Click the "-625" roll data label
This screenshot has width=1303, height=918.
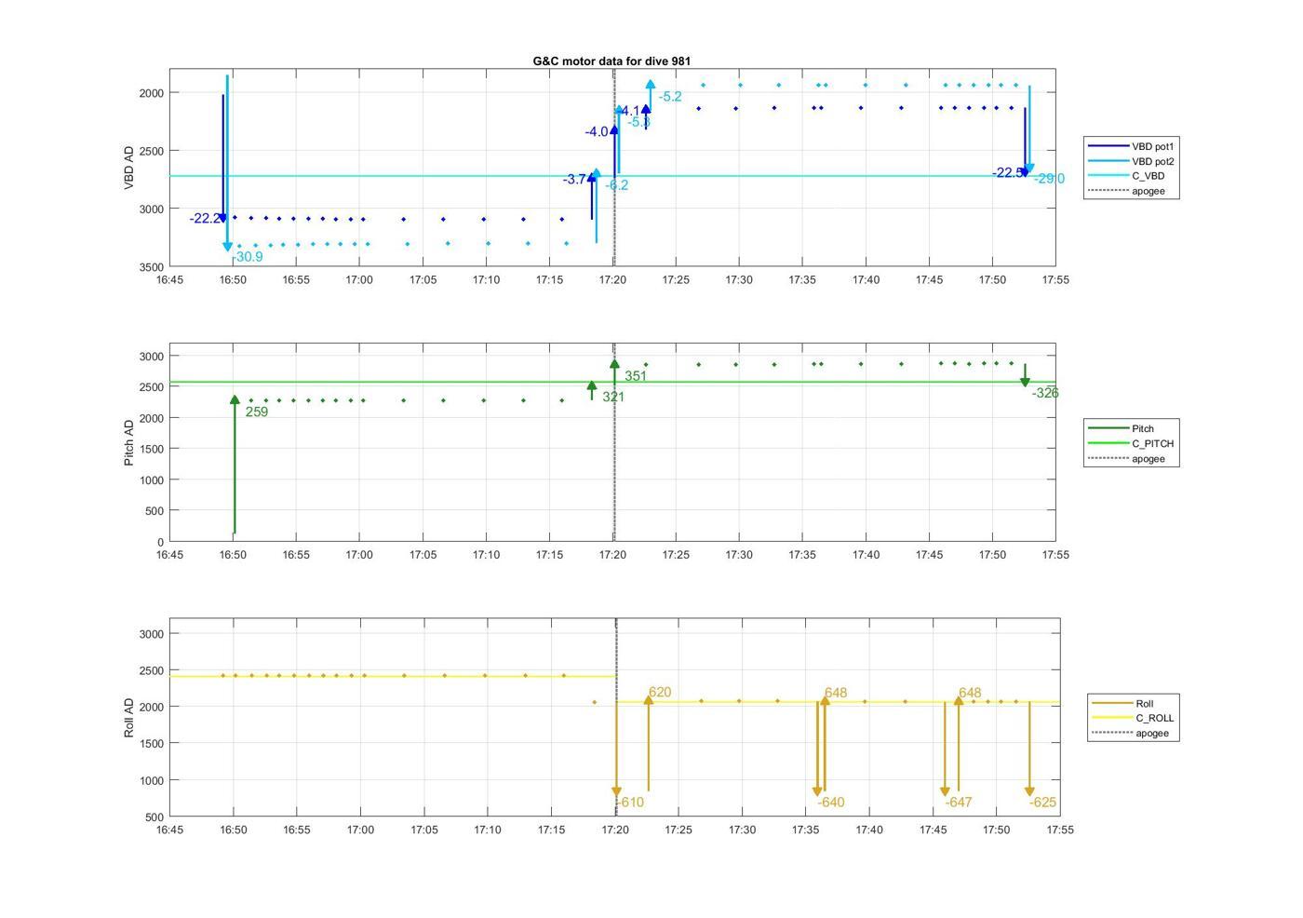[1043, 803]
